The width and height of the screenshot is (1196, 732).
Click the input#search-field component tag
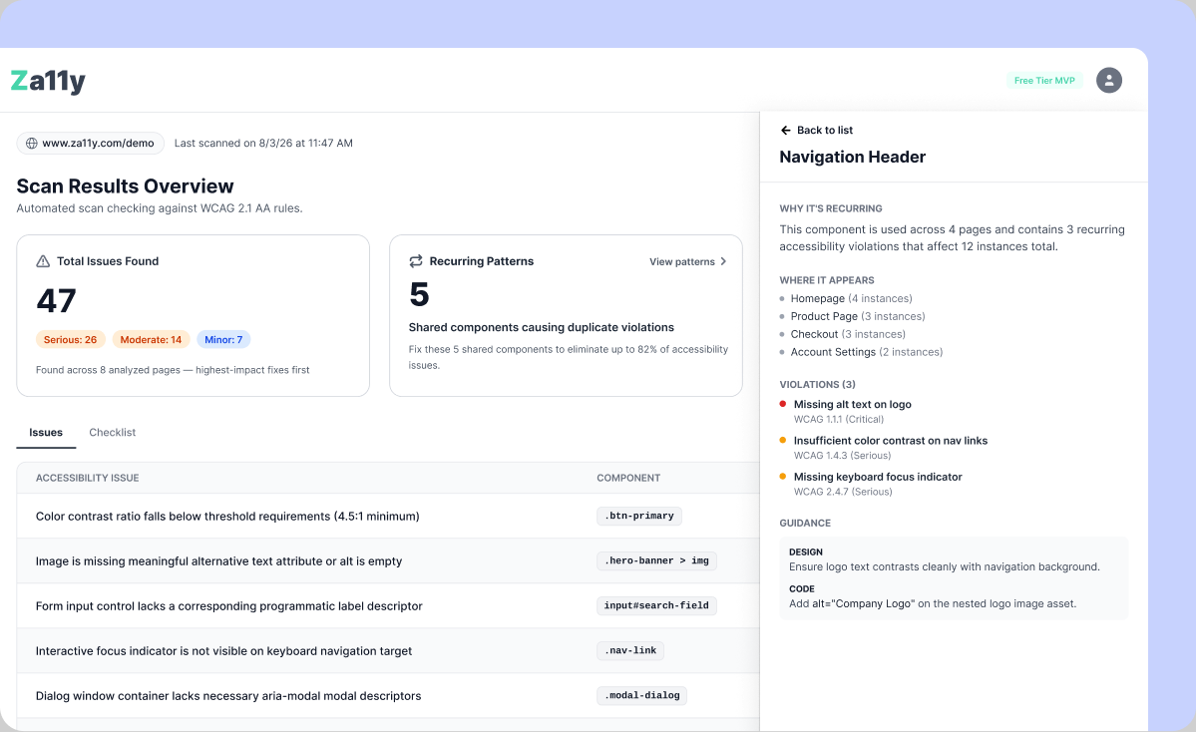click(656, 606)
